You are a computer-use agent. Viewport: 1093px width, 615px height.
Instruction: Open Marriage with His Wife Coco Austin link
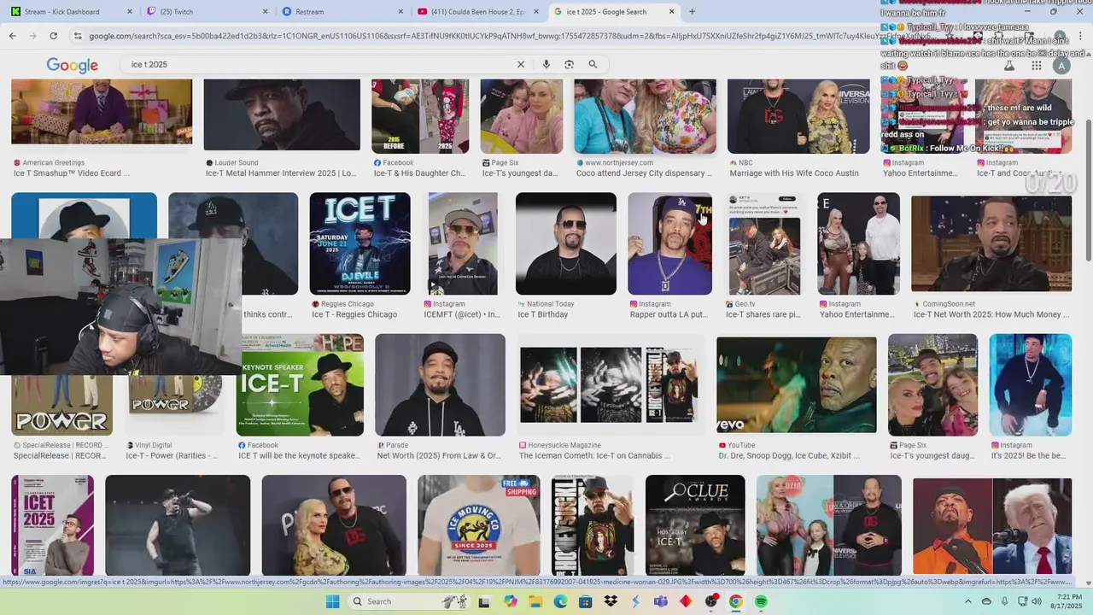[794, 173]
